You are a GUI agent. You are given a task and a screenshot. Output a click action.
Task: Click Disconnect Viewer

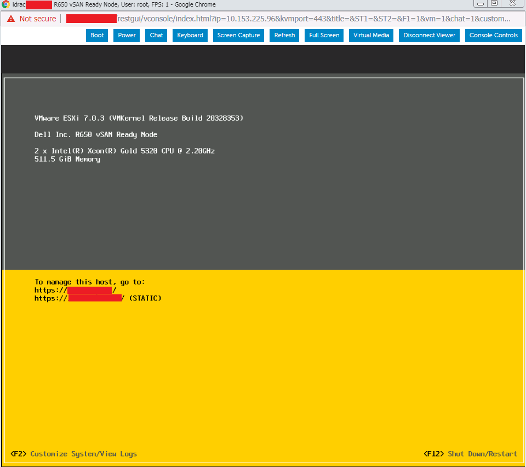tap(429, 35)
